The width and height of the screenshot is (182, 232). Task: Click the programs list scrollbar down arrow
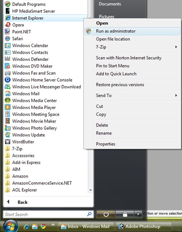point(91,190)
